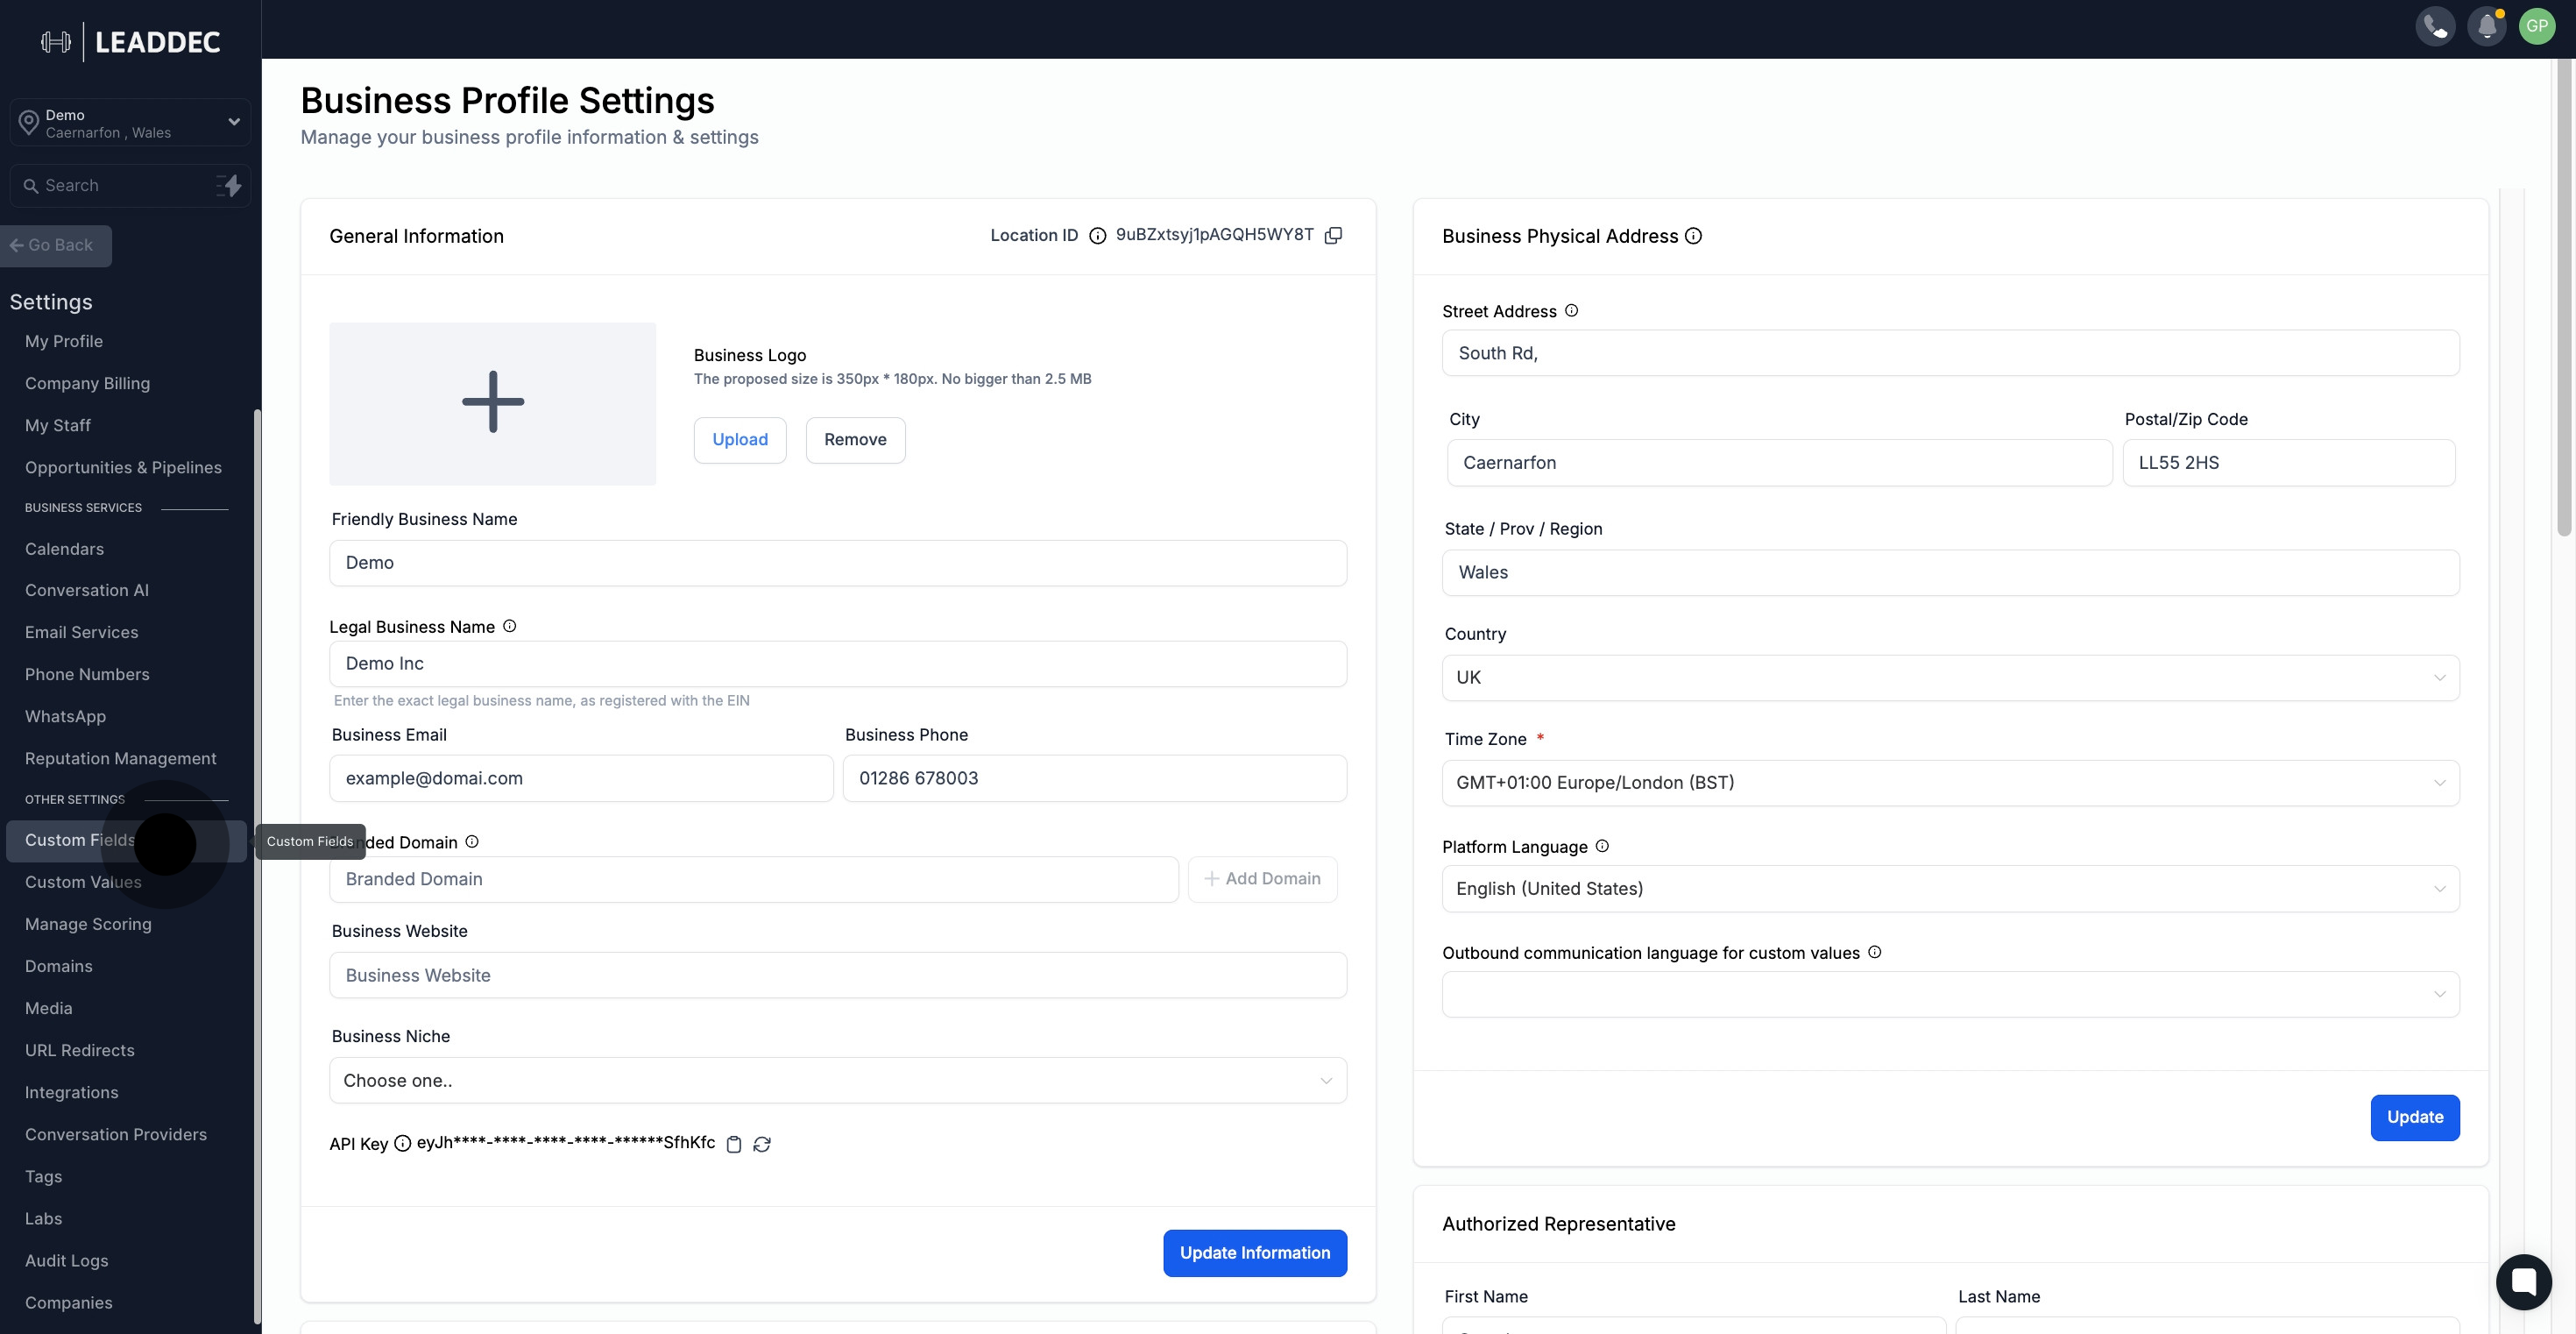Click the Friendly Business Name field
This screenshot has height=1334, width=2576.
tap(838, 563)
